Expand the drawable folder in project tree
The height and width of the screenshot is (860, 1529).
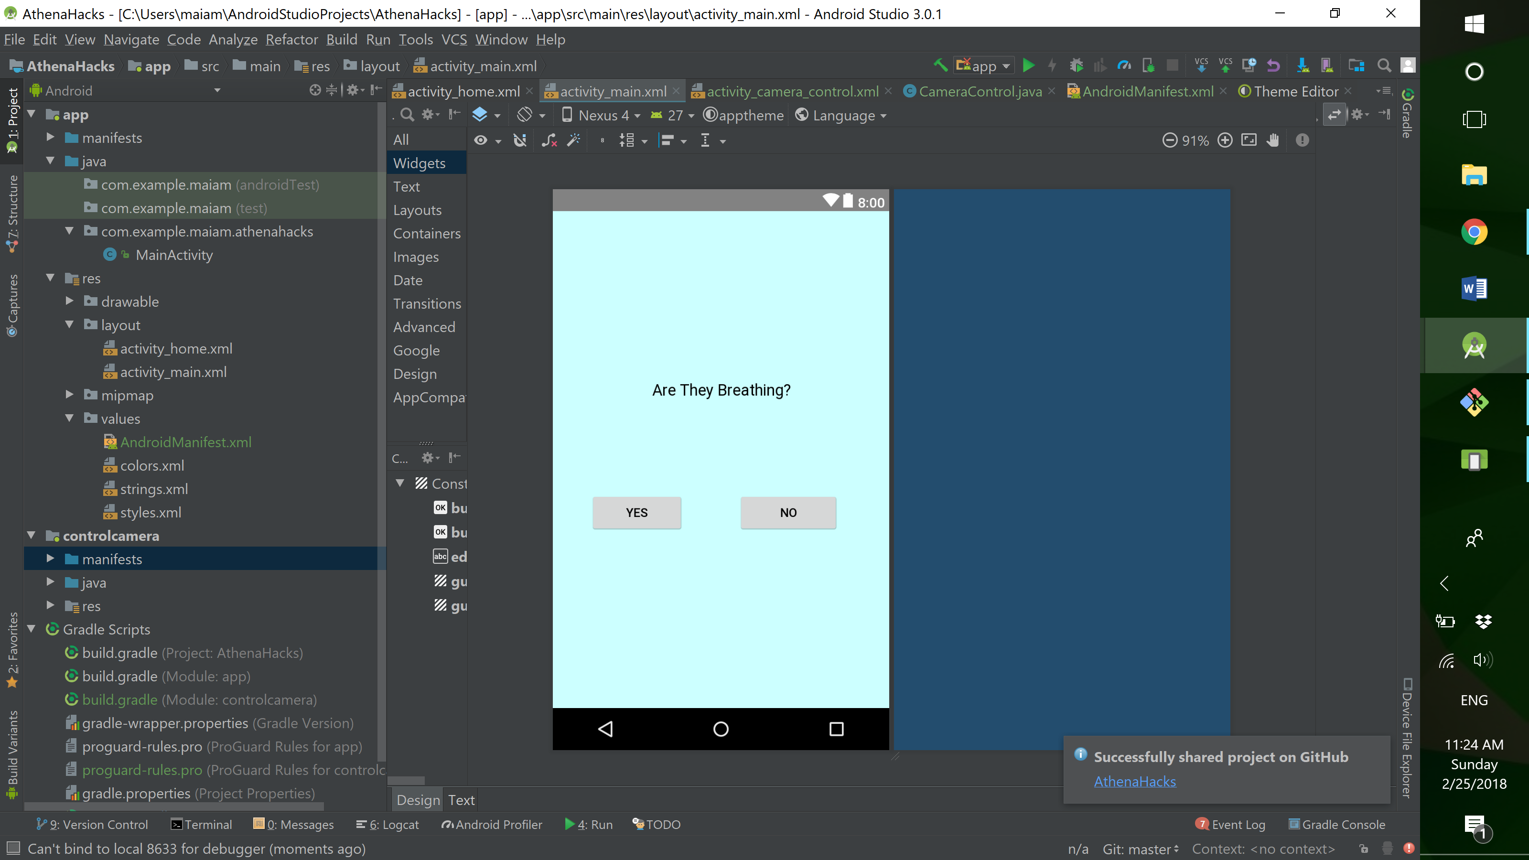point(69,301)
